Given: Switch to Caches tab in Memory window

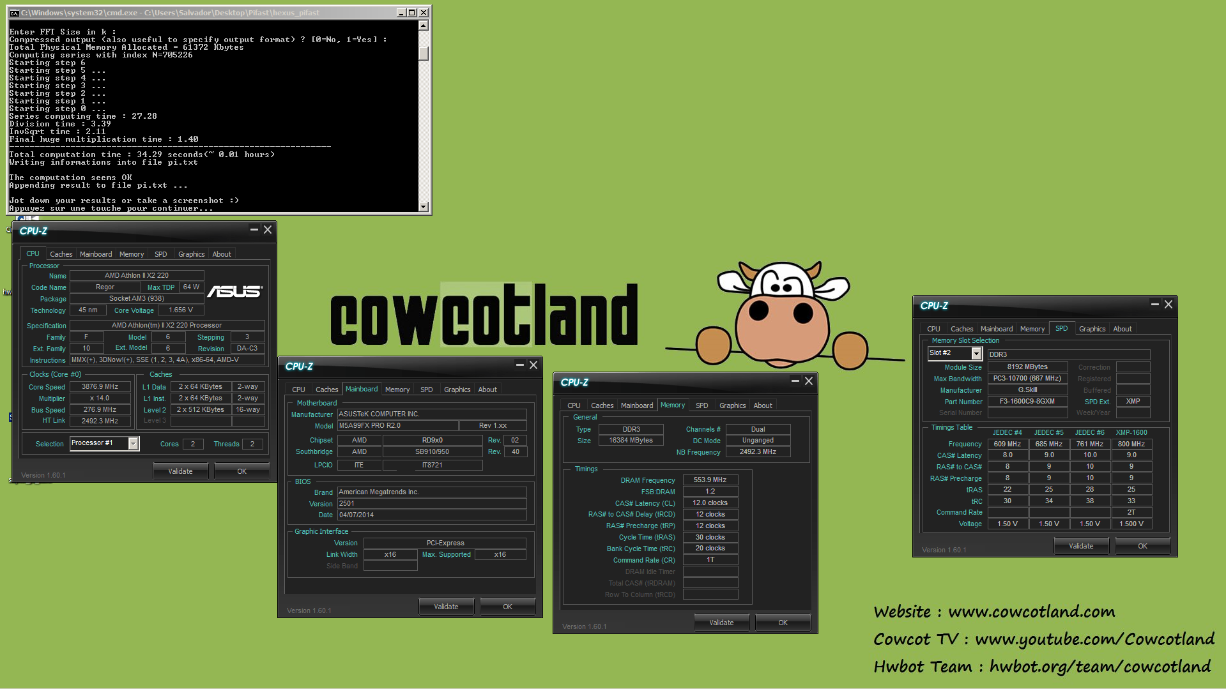Looking at the screenshot, I should point(602,405).
